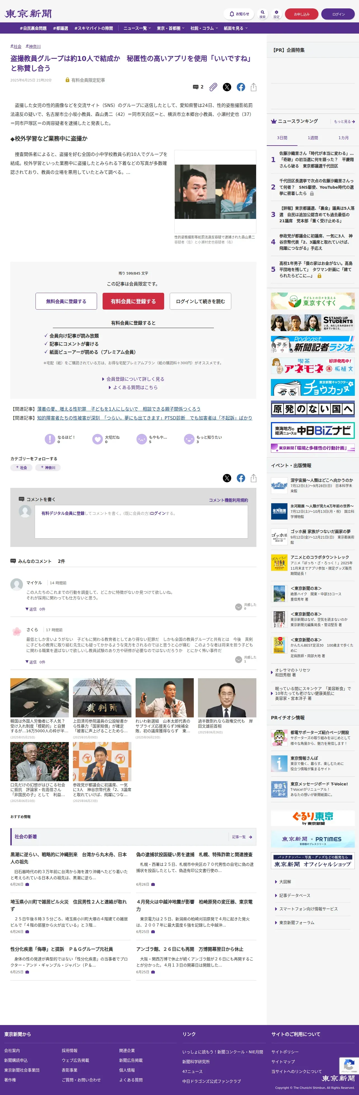
Task: Open the 裁判所 thumbnail article
Action: click(x=102, y=698)
